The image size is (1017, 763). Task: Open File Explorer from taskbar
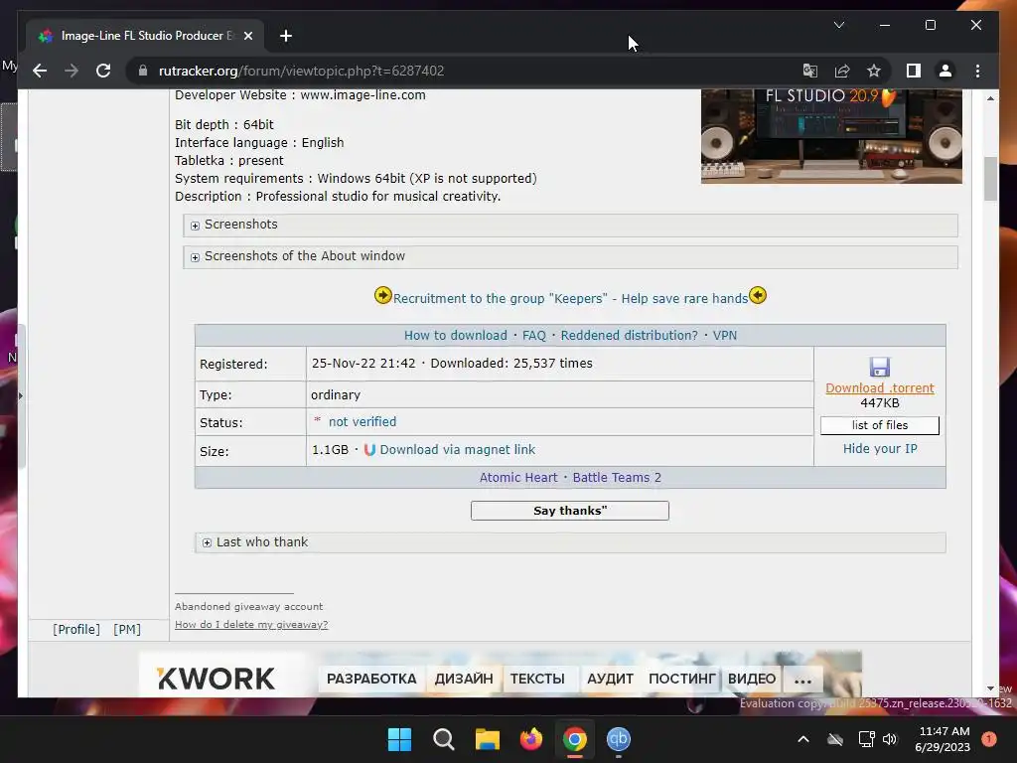(487, 739)
